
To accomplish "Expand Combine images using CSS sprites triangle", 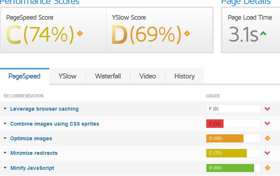I will tap(5, 124).
